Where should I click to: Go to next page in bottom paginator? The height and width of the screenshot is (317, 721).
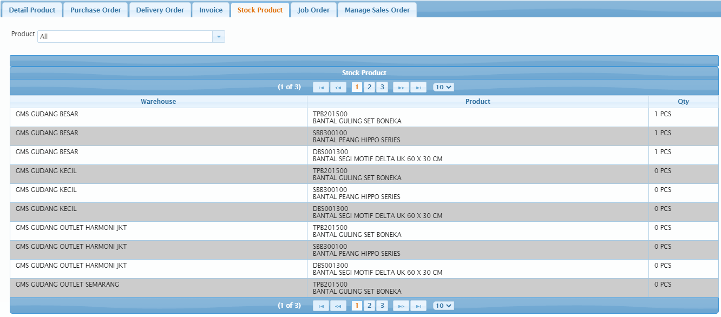coord(401,306)
